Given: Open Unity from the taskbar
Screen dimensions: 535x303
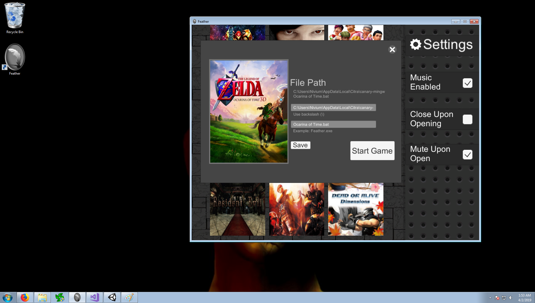Looking at the screenshot, I should pyautogui.click(x=112, y=297).
